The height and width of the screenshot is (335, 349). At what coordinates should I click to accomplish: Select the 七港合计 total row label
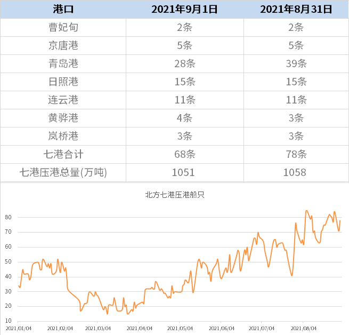pyautogui.click(x=63, y=154)
